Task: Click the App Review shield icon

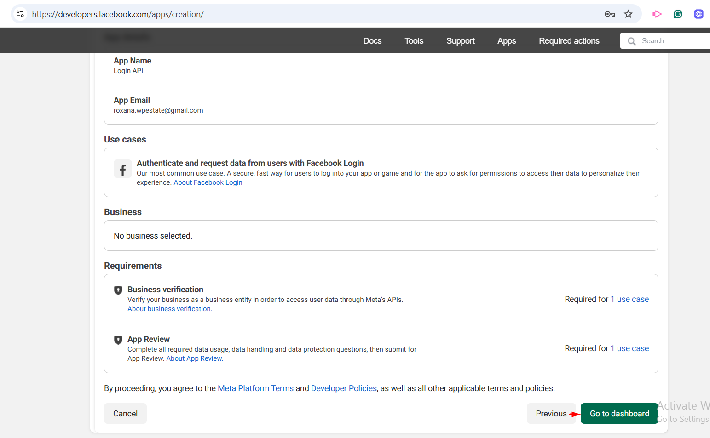Action: click(118, 340)
